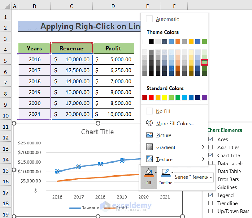The image size is (252, 218).
Task: Click the Gridlines option label
Action: tap(227, 187)
